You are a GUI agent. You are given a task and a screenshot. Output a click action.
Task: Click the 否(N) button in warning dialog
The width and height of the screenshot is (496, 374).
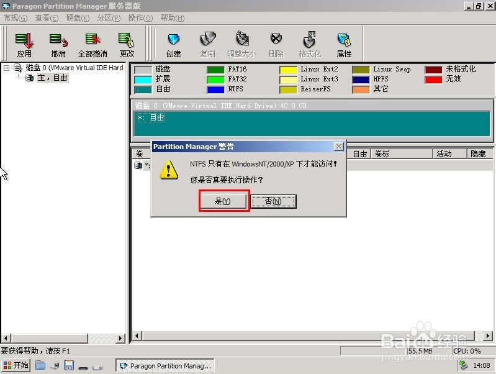(273, 201)
